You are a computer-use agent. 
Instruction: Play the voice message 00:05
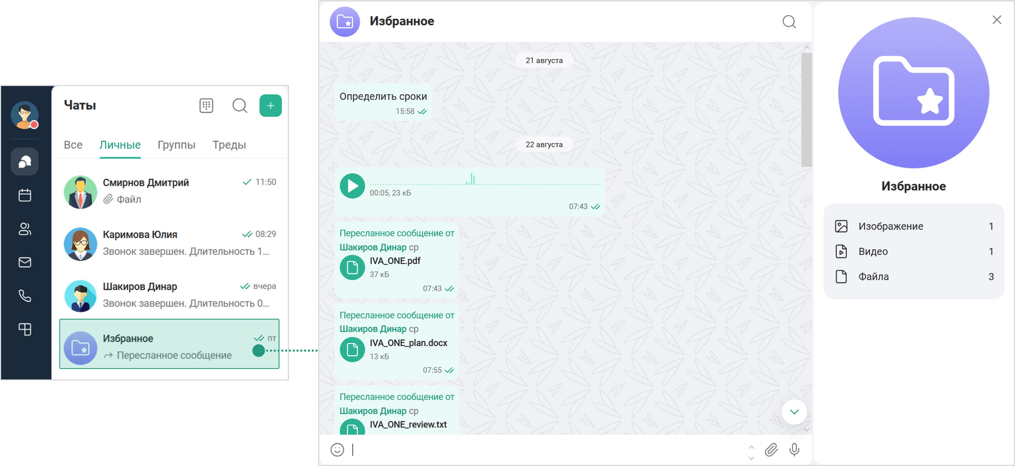tap(352, 186)
